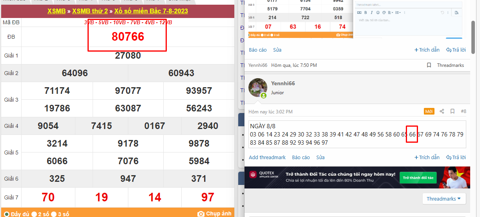Click the red Giải 7 number 70
Viewport: 480px width, 217px height.
(x=48, y=197)
